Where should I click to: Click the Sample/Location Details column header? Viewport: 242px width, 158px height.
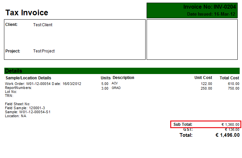pos(28,78)
